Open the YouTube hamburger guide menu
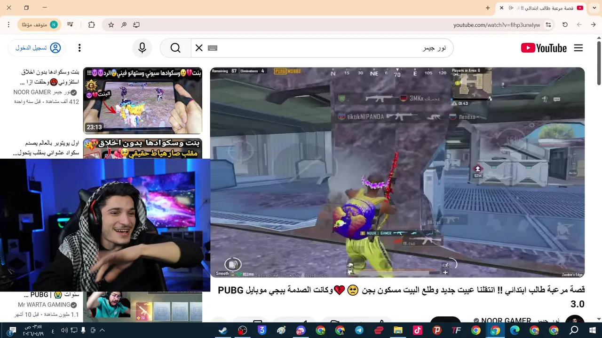The image size is (602, 338). click(578, 48)
